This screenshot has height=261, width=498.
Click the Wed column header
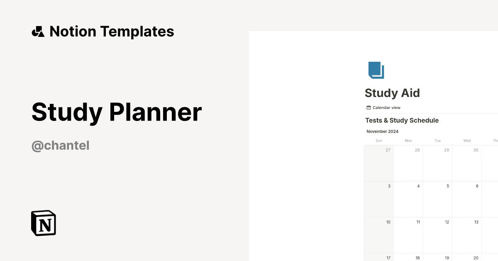point(466,140)
